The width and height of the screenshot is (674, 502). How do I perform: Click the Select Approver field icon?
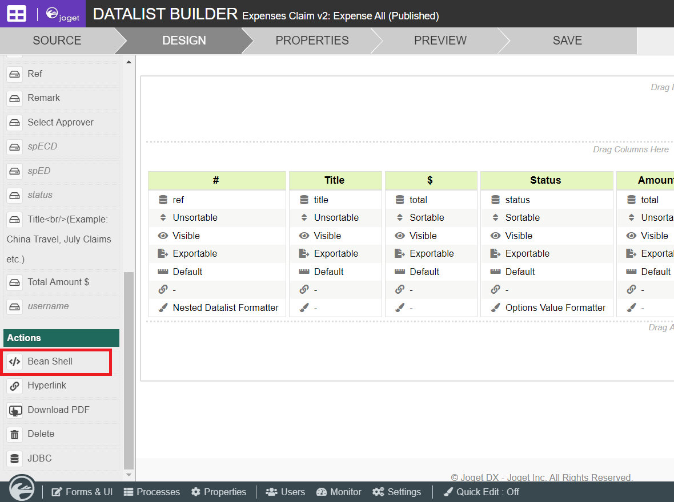click(15, 123)
